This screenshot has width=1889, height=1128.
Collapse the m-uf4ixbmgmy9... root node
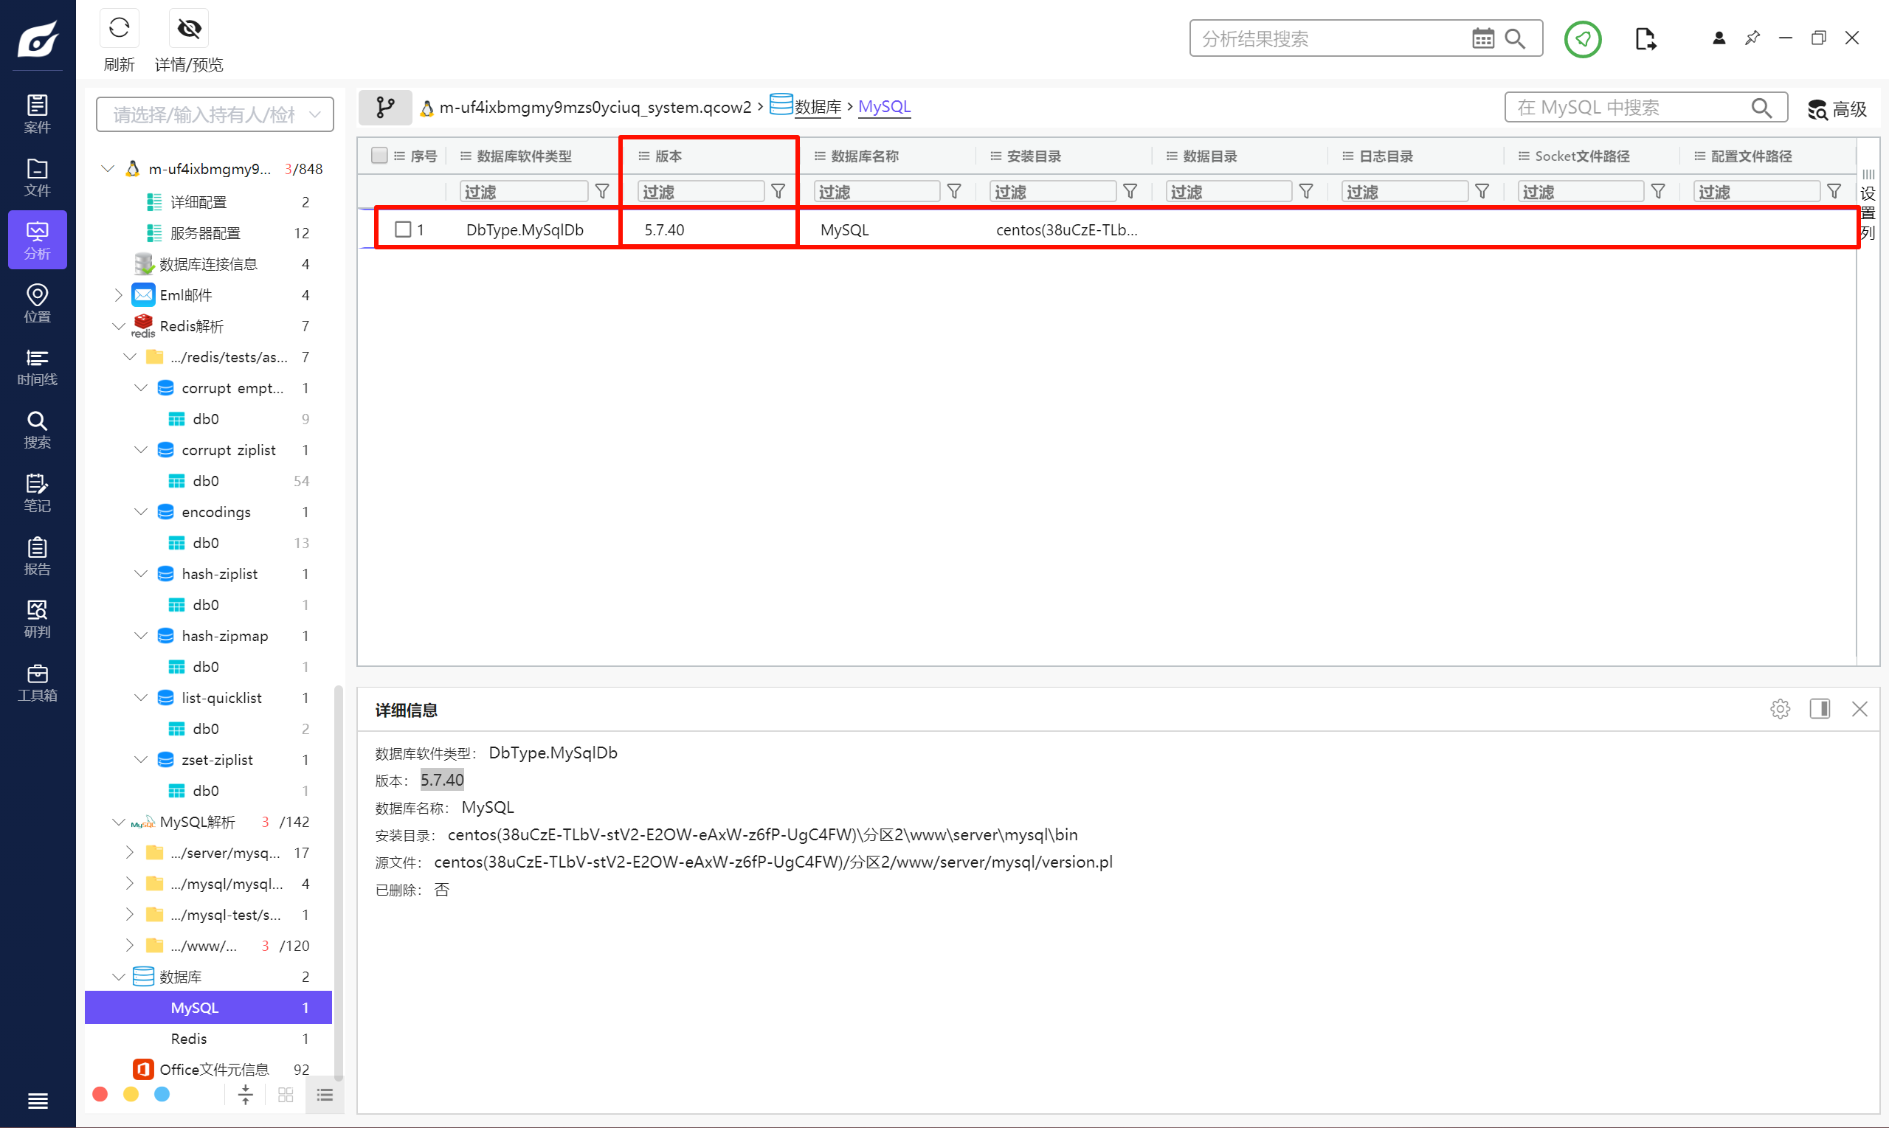click(x=108, y=168)
